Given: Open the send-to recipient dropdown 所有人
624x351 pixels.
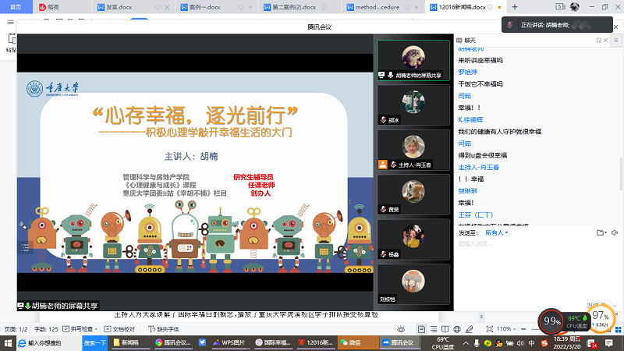Looking at the screenshot, I should pos(496,232).
